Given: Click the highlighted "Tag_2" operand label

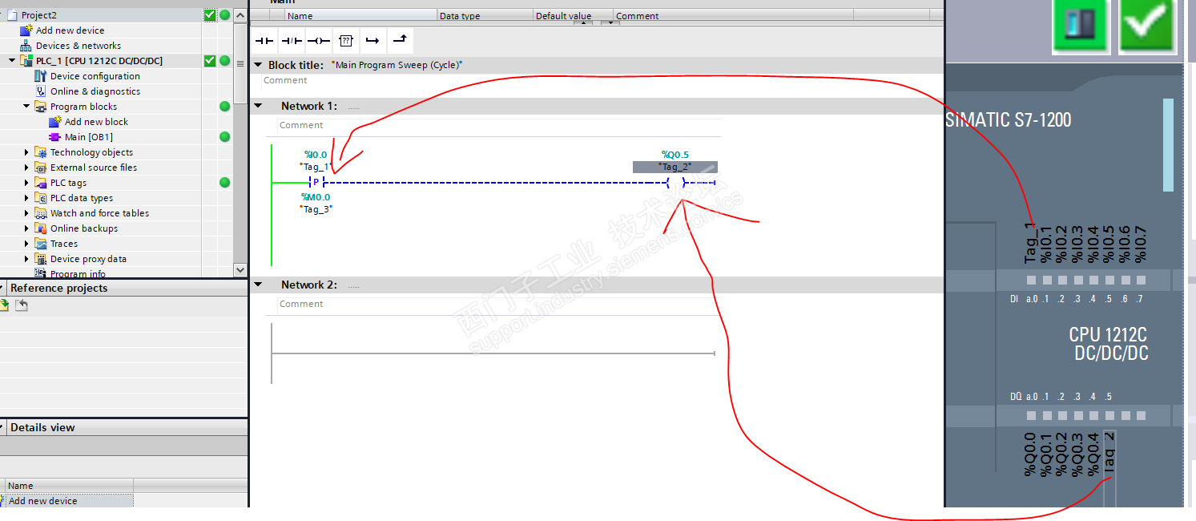Looking at the screenshot, I should point(675,167).
